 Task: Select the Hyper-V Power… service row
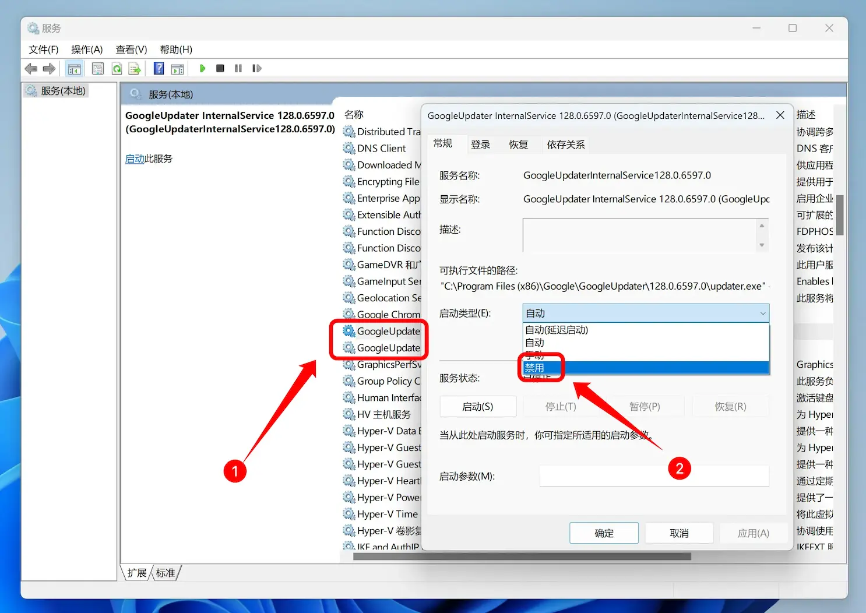382,498
